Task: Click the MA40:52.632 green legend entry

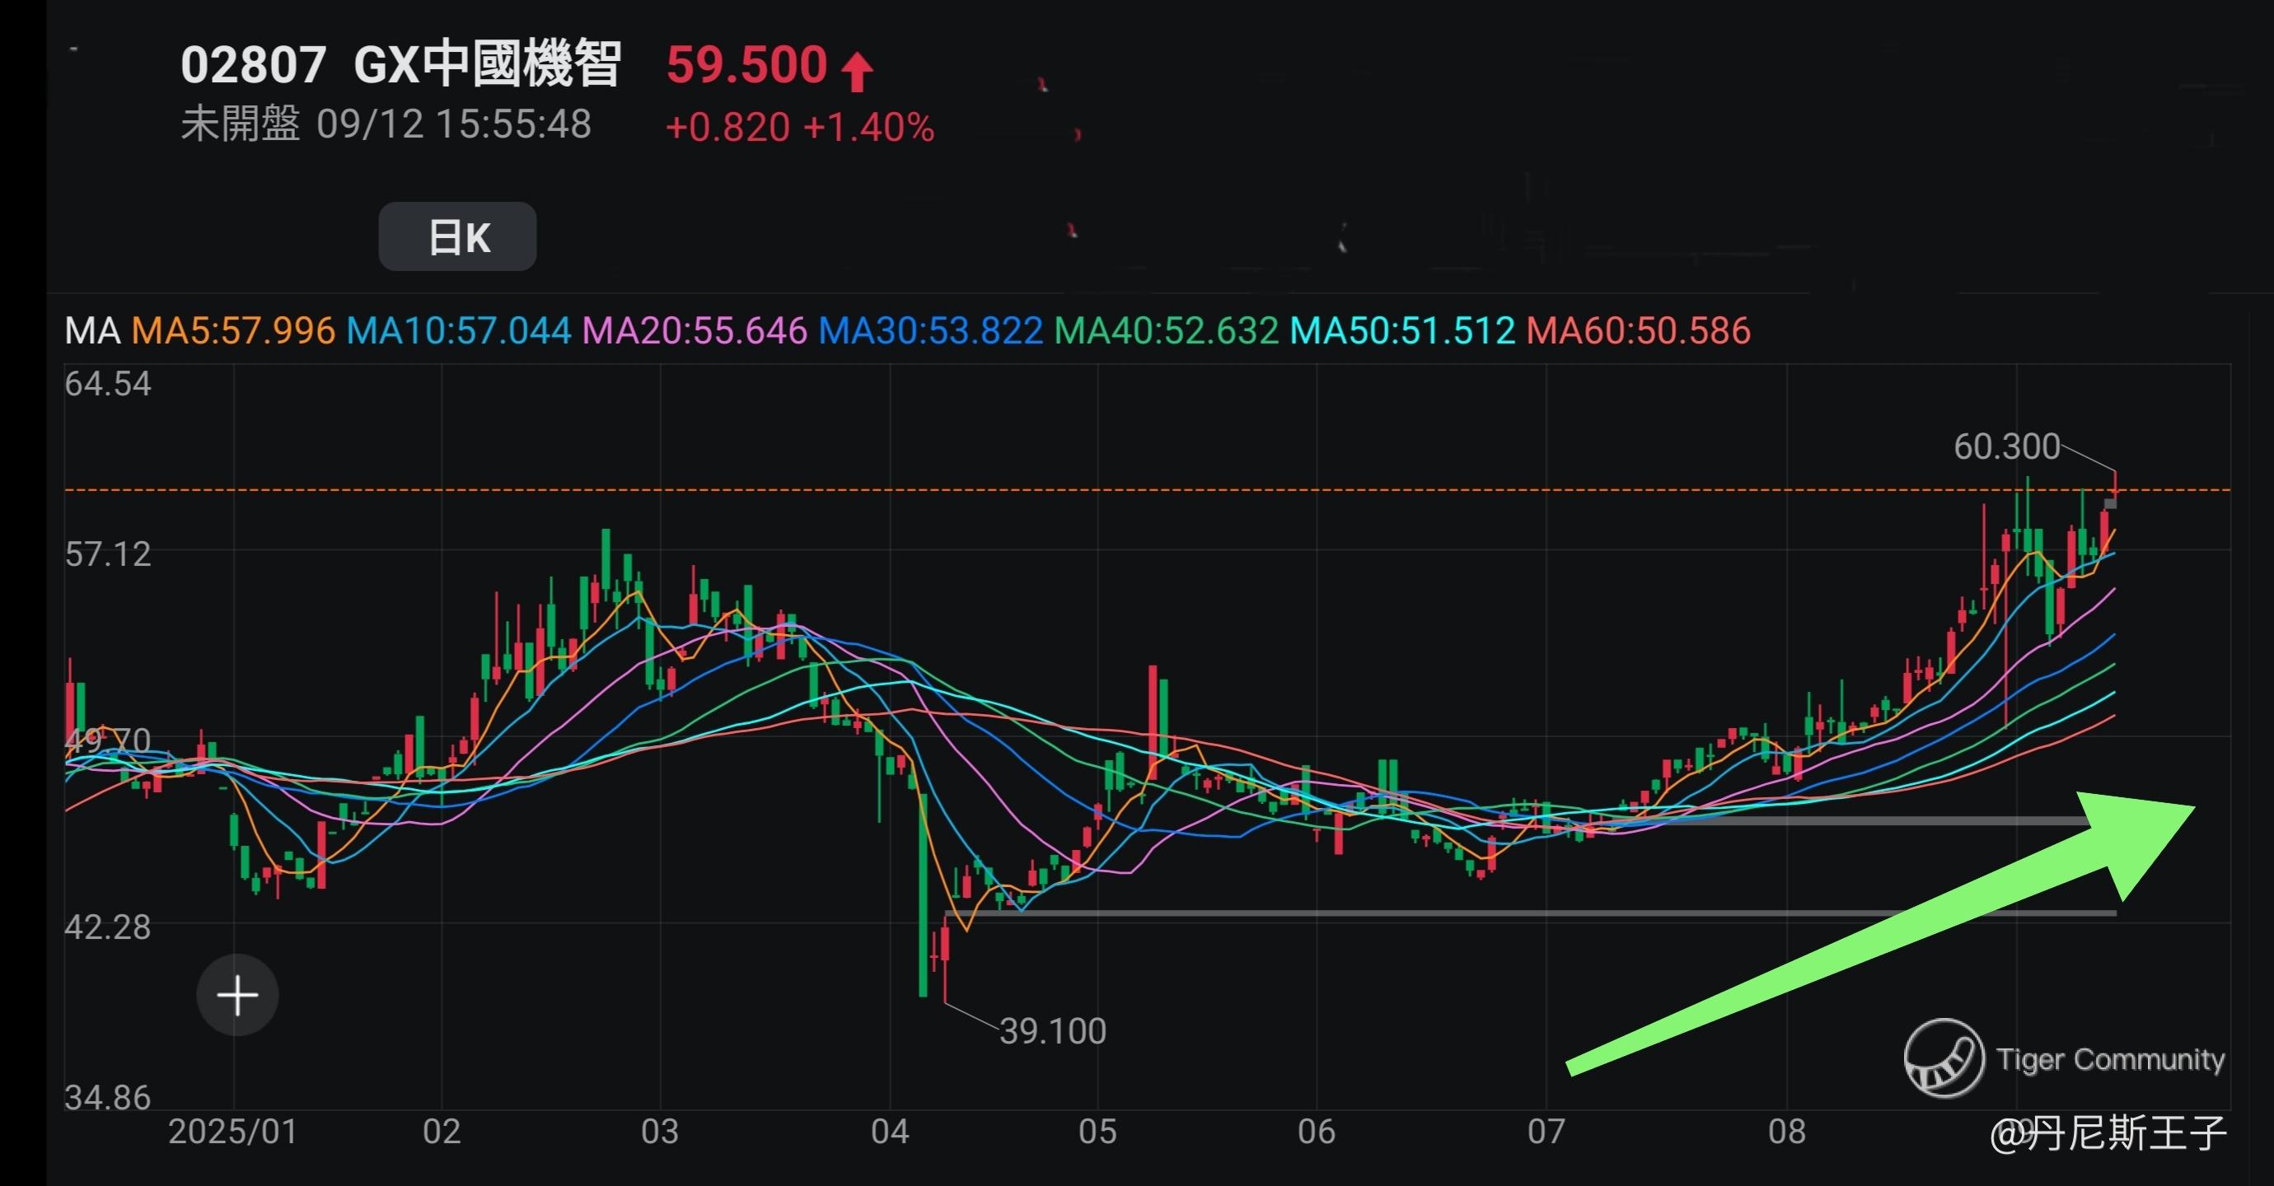Action: tap(1166, 331)
